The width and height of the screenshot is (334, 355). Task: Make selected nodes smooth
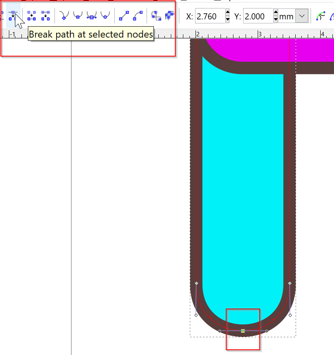point(78,16)
